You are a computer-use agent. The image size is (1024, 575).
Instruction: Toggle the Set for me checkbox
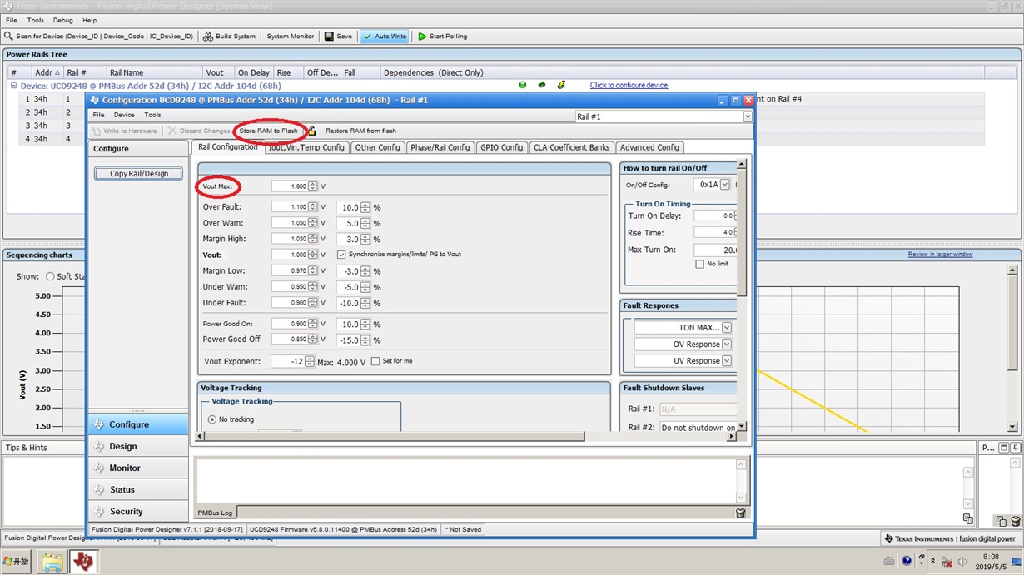coord(375,361)
